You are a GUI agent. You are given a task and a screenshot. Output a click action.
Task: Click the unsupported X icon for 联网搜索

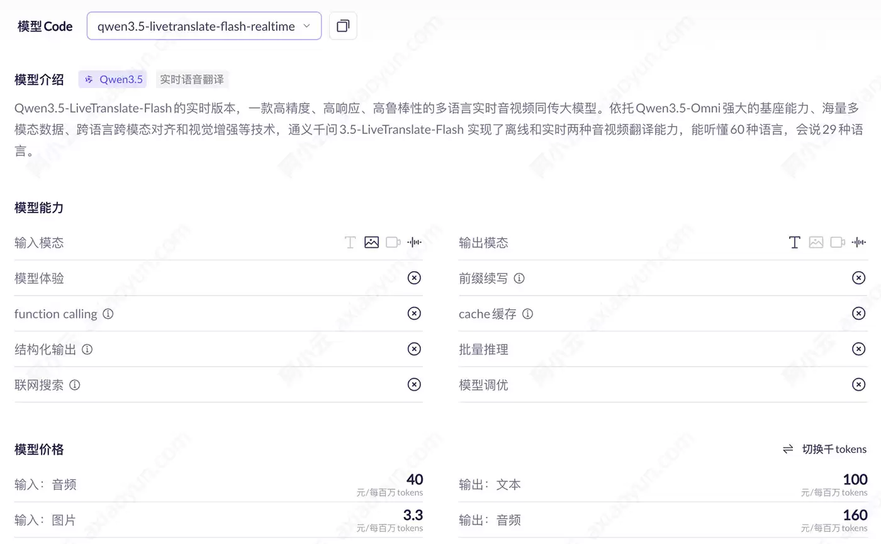pos(414,384)
